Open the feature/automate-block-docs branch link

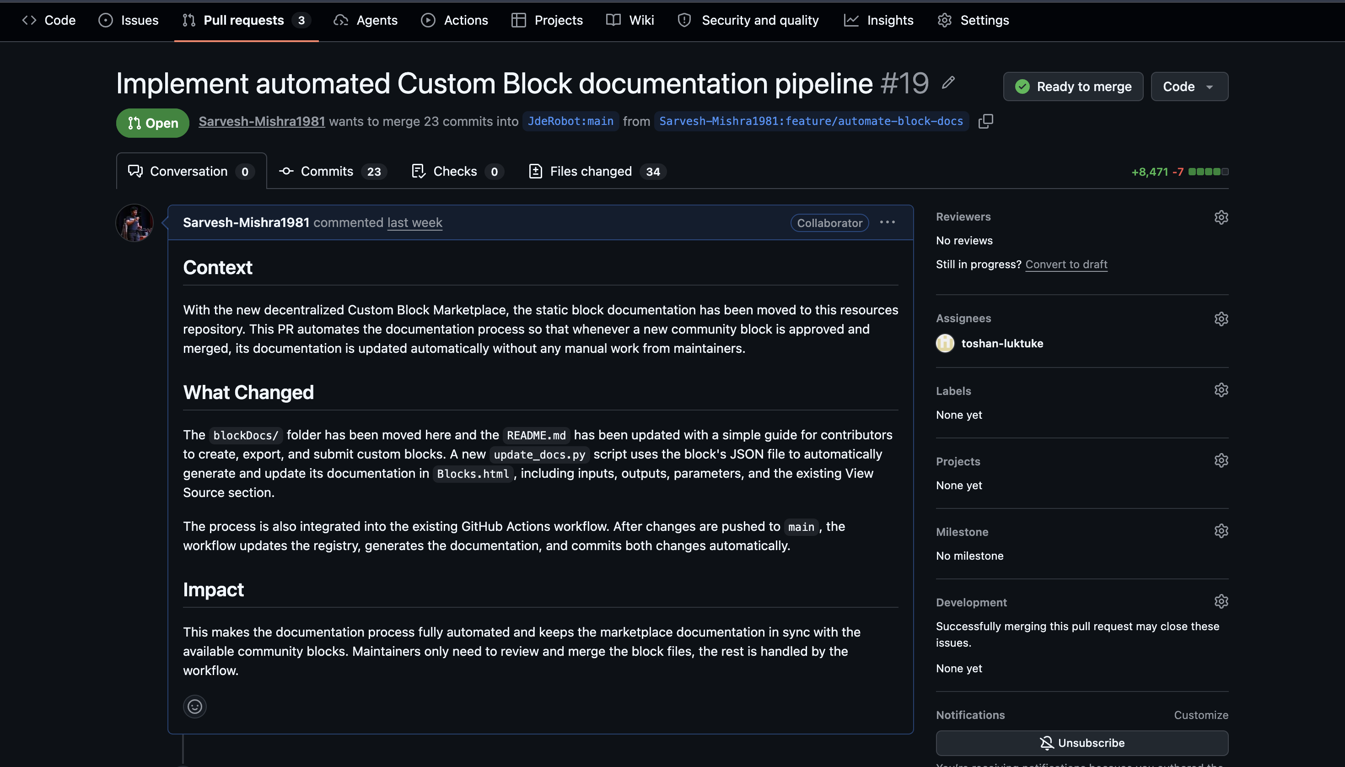(811, 121)
